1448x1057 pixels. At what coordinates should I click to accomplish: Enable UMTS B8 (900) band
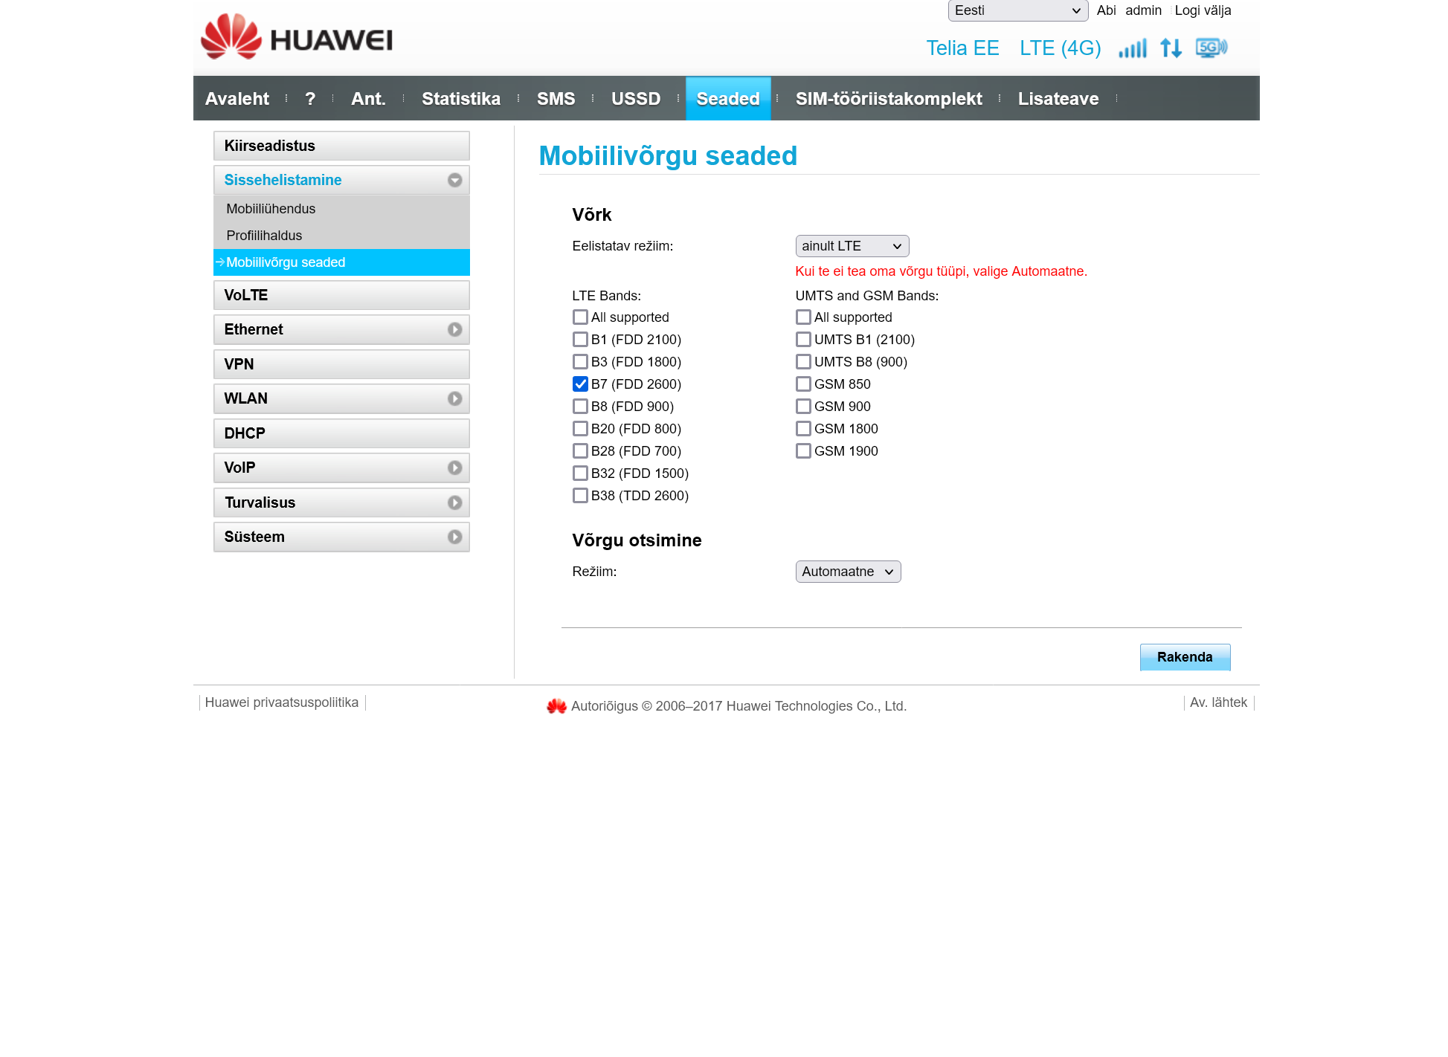[x=803, y=362]
